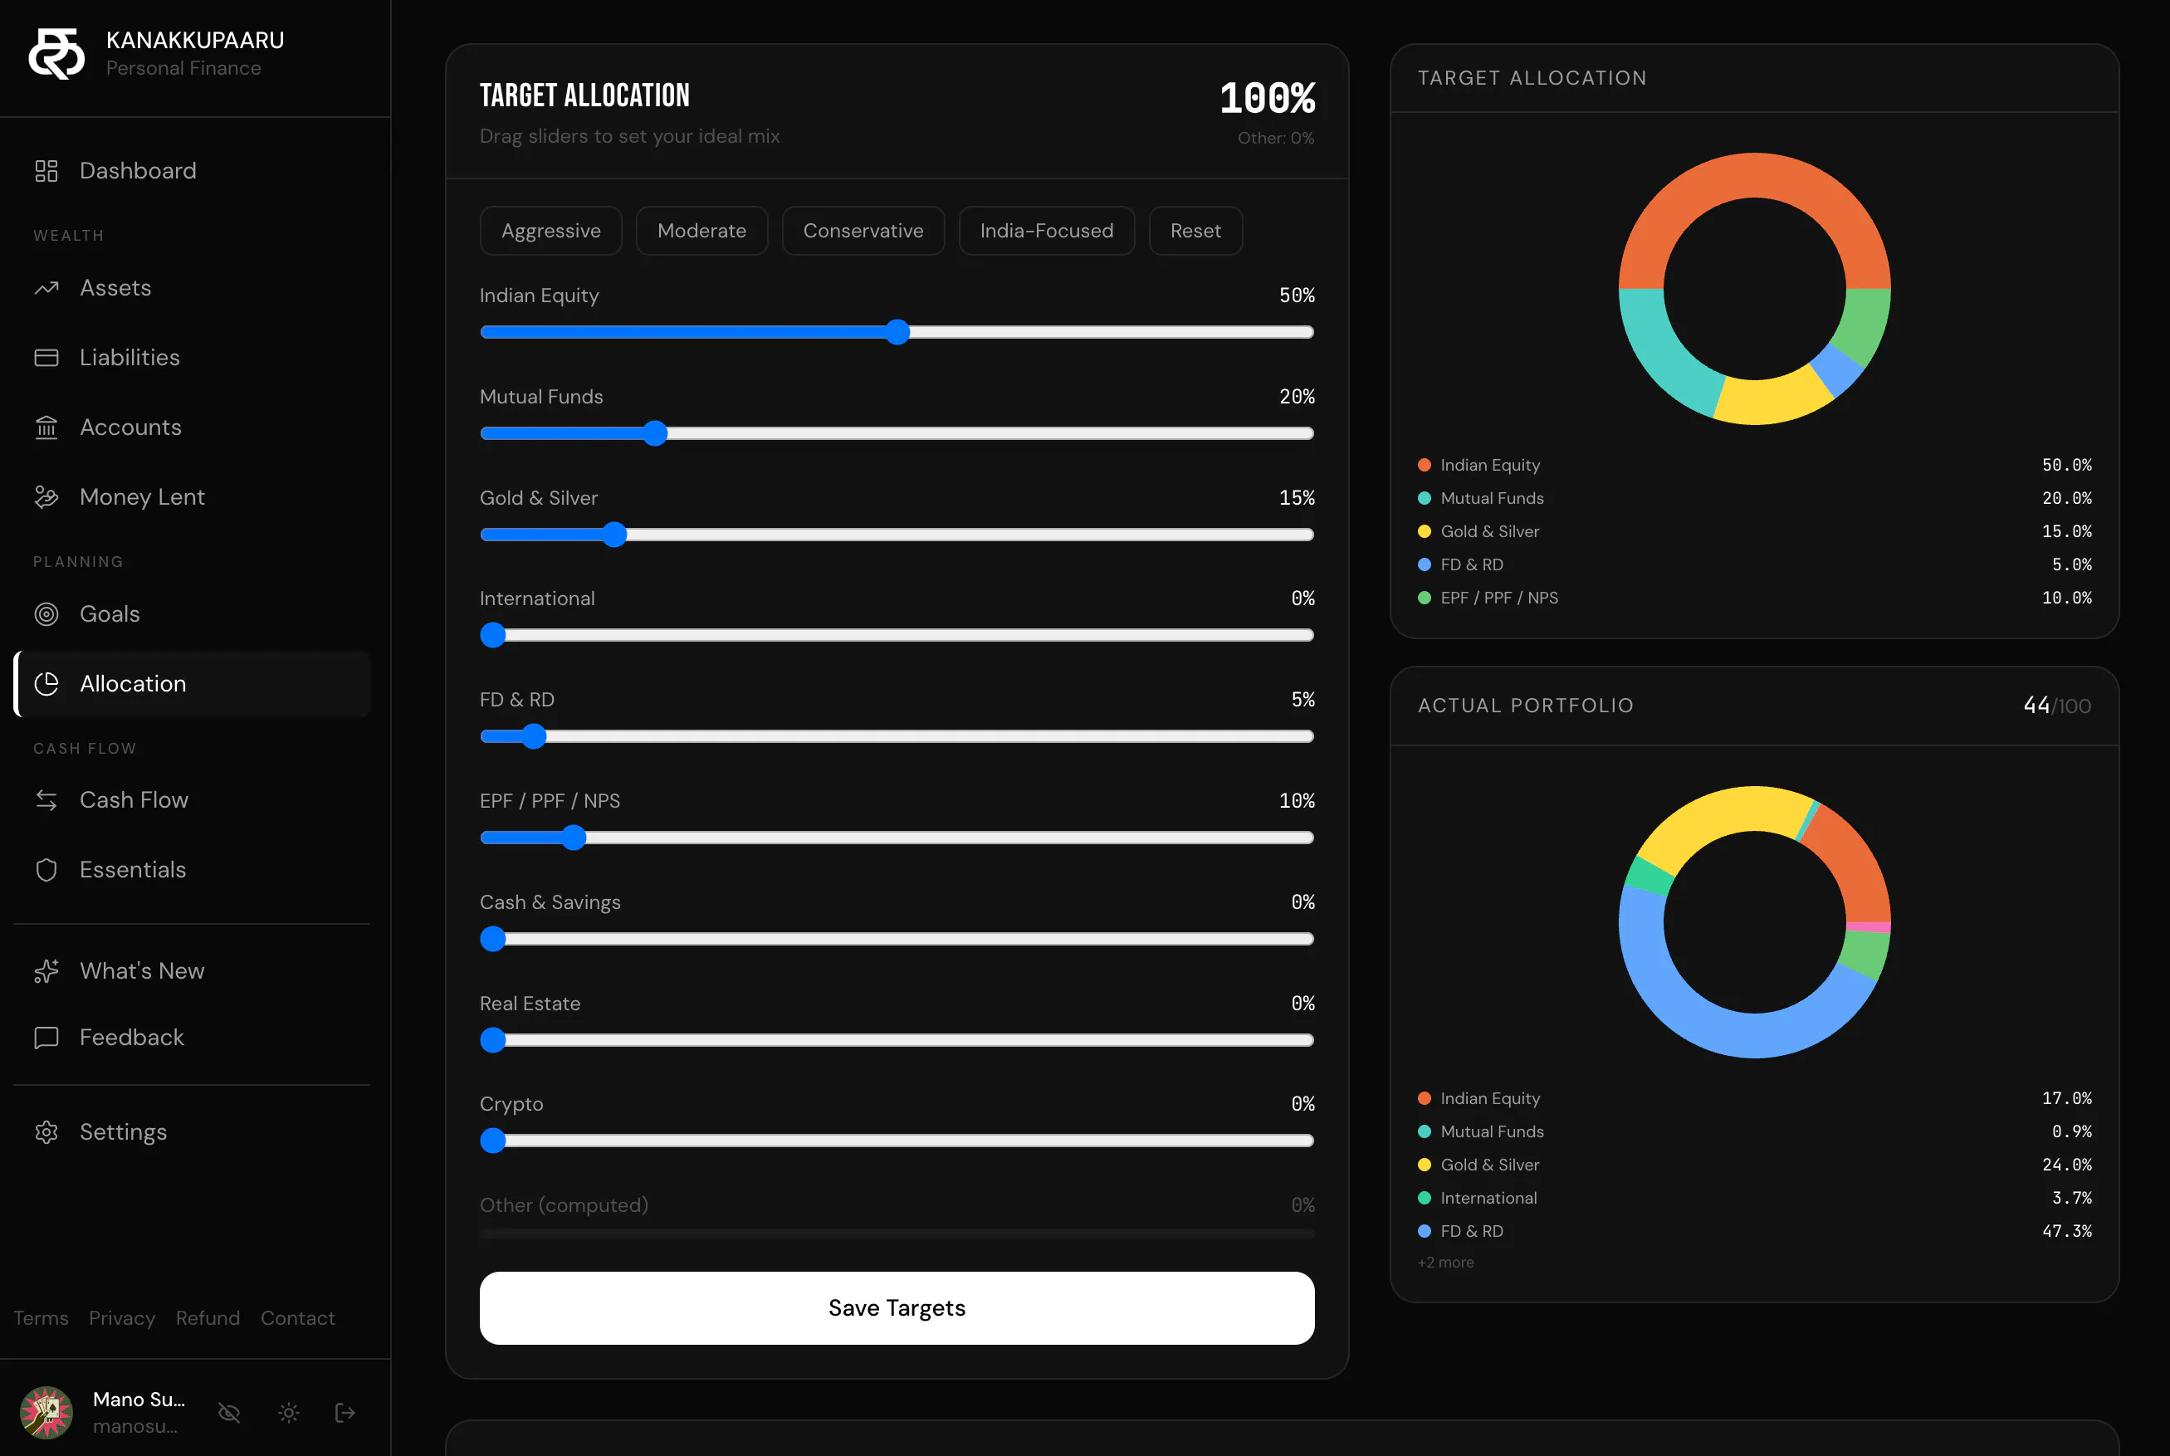Click the Essentials shield icon
2170x1456 pixels.
(x=46, y=869)
